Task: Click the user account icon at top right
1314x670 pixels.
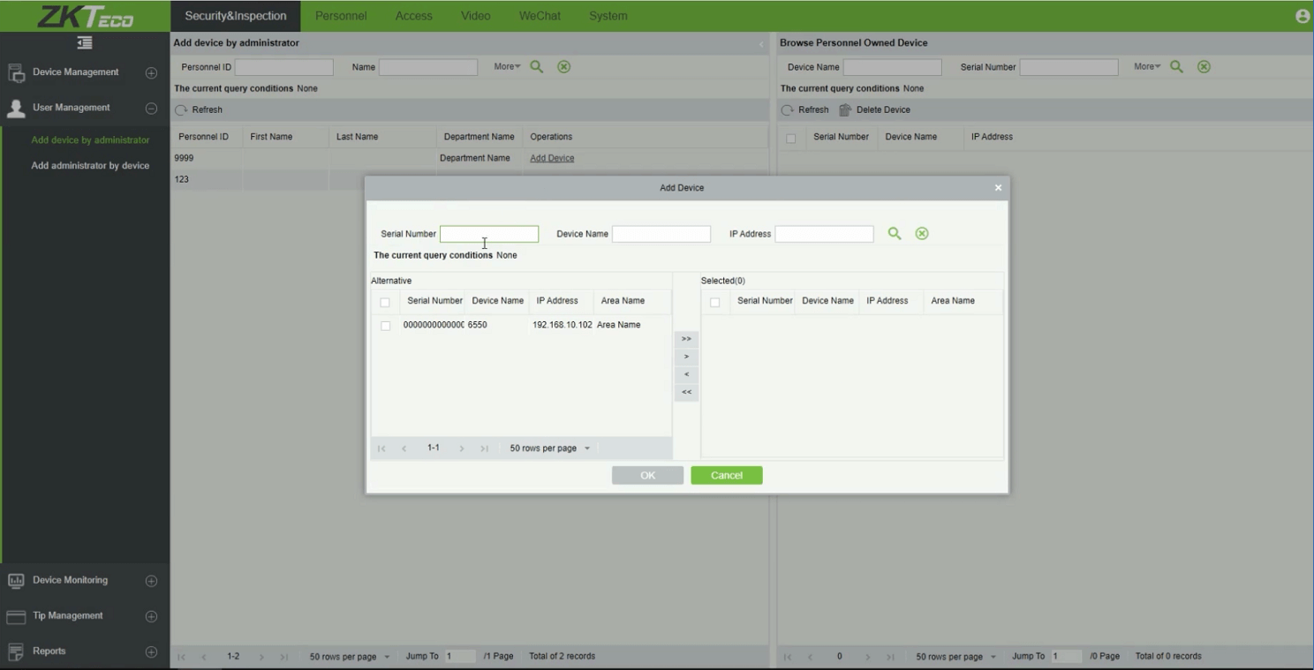Action: click(1302, 16)
